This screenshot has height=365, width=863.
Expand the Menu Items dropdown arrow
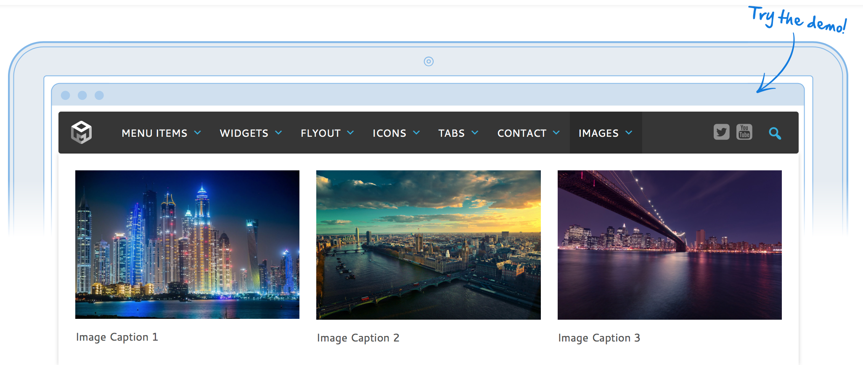[x=197, y=133]
